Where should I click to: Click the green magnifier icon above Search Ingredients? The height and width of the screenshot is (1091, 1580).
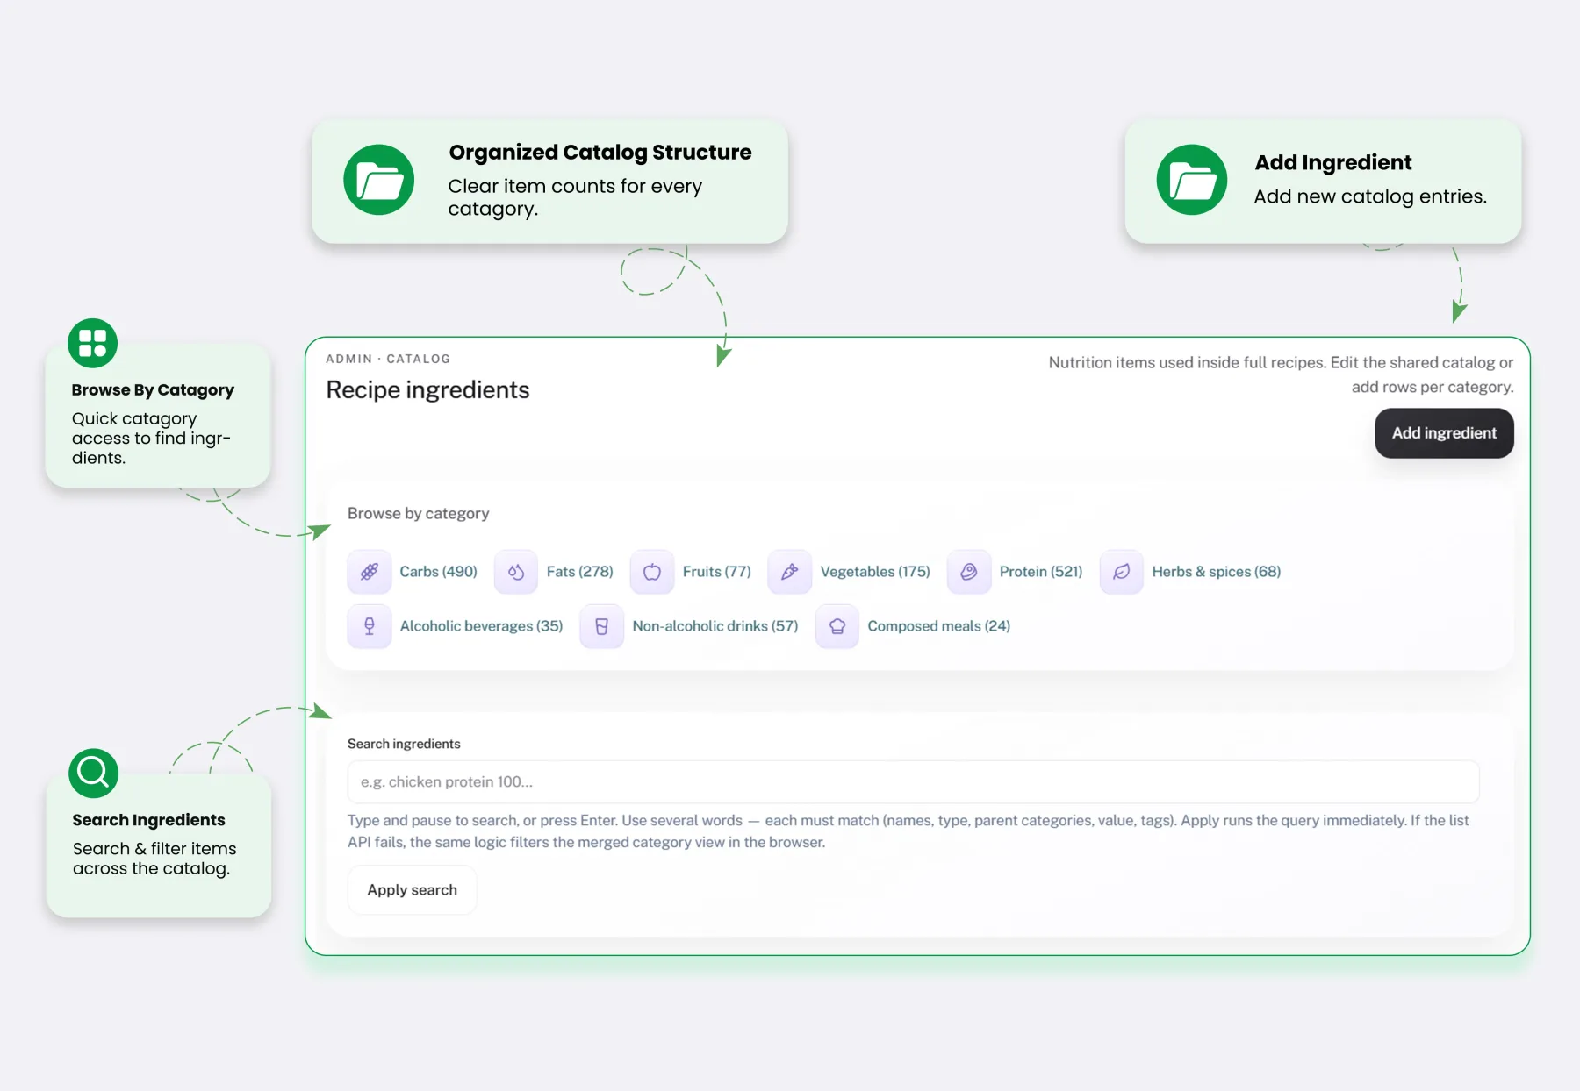coord(94,773)
